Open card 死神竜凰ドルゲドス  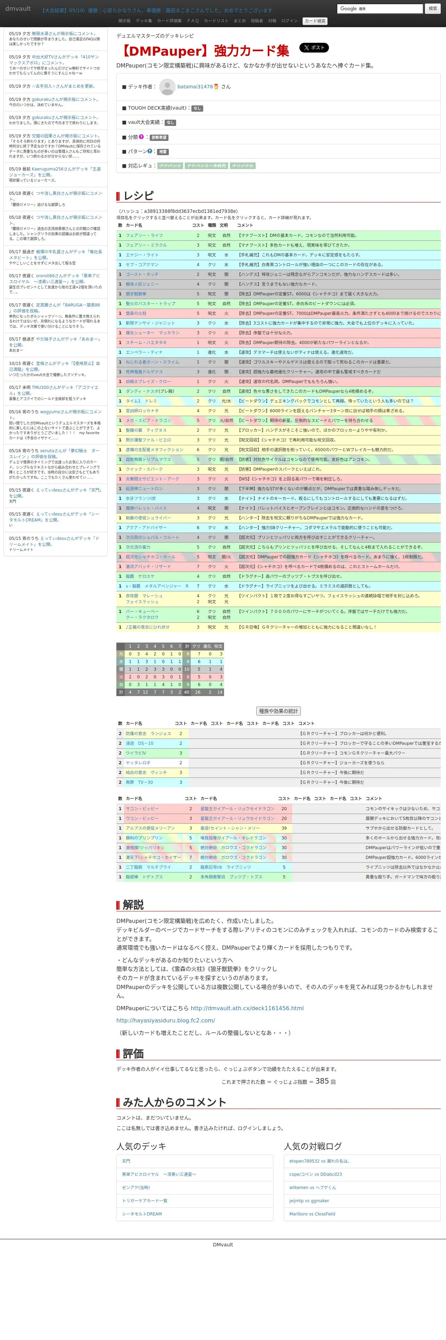(x=144, y=372)
